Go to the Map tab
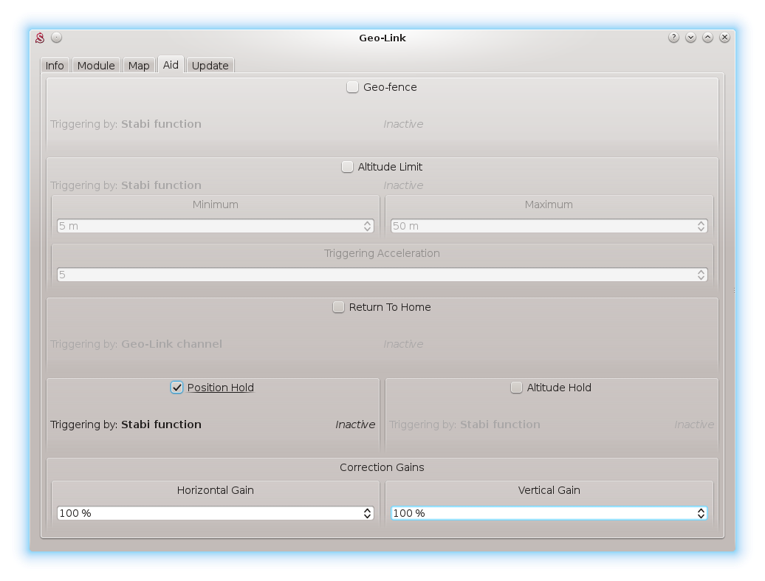 click(139, 66)
